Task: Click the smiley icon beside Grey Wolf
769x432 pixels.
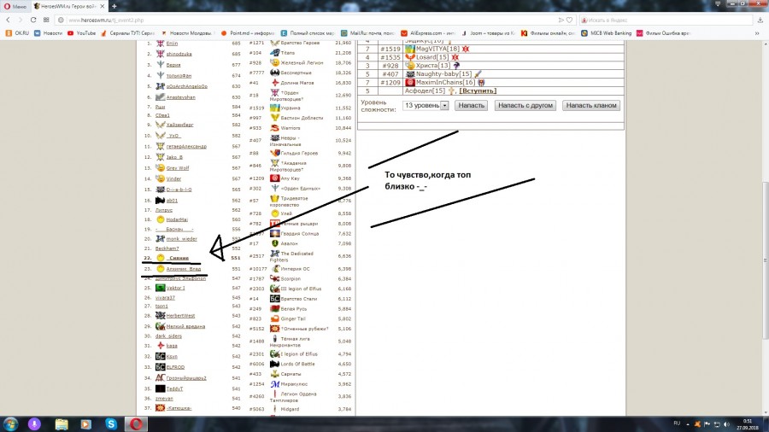Action: click(x=160, y=168)
